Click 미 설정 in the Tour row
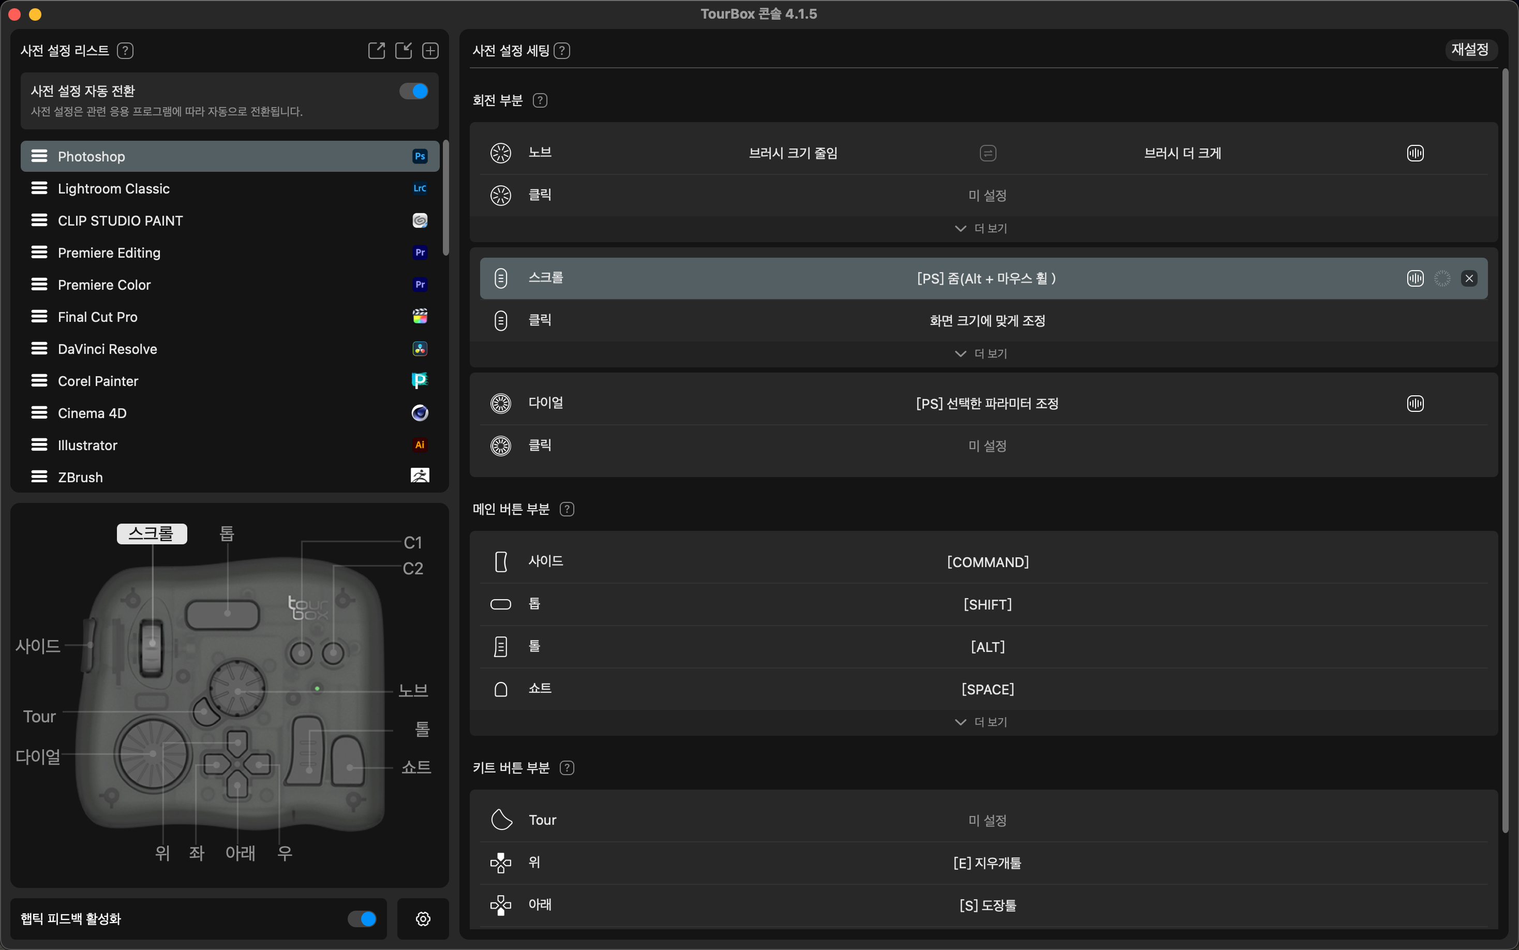The height and width of the screenshot is (950, 1519). pyautogui.click(x=988, y=821)
